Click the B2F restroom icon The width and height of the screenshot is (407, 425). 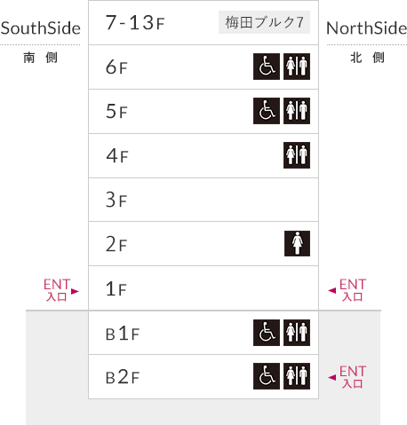pyautogui.click(x=297, y=376)
